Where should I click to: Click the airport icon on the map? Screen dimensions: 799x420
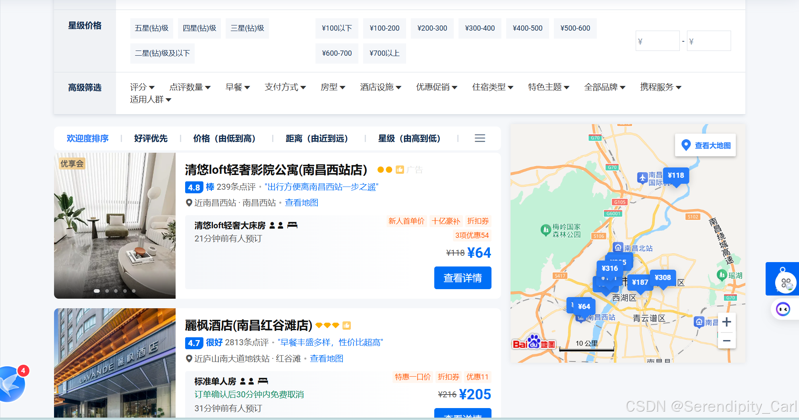pyautogui.click(x=642, y=178)
